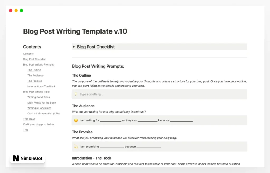Open The Promise contents link
Image resolution: width=270 pixels, height=173 pixels.
click(x=35, y=81)
